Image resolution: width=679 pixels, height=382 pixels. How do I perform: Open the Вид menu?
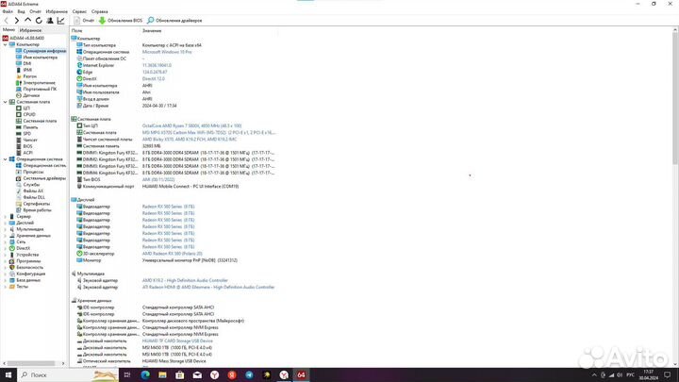(21, 11)
